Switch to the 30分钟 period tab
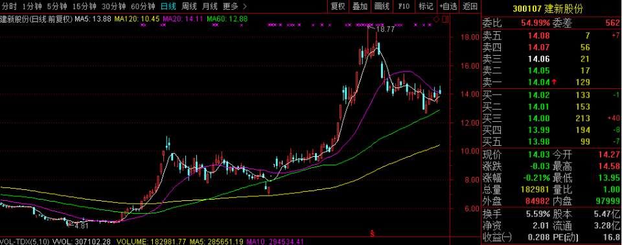The width and height of the screenshot is (622, 245). pyautogui.click(x=113, y=6)
